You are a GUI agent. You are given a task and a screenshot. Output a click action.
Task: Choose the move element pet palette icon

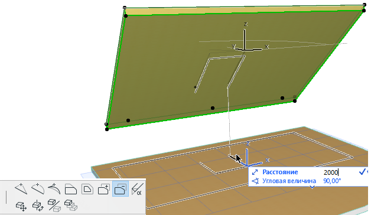pyautogui.click(x=21, y=206)
